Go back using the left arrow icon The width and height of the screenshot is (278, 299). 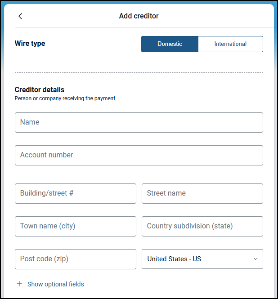20,16
